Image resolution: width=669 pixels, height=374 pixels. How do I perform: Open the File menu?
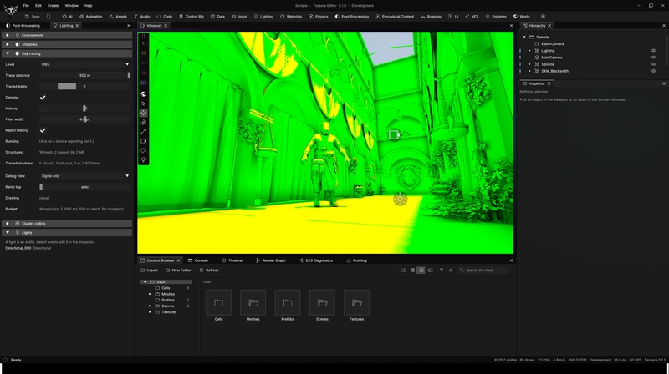(x=26, y=6)
